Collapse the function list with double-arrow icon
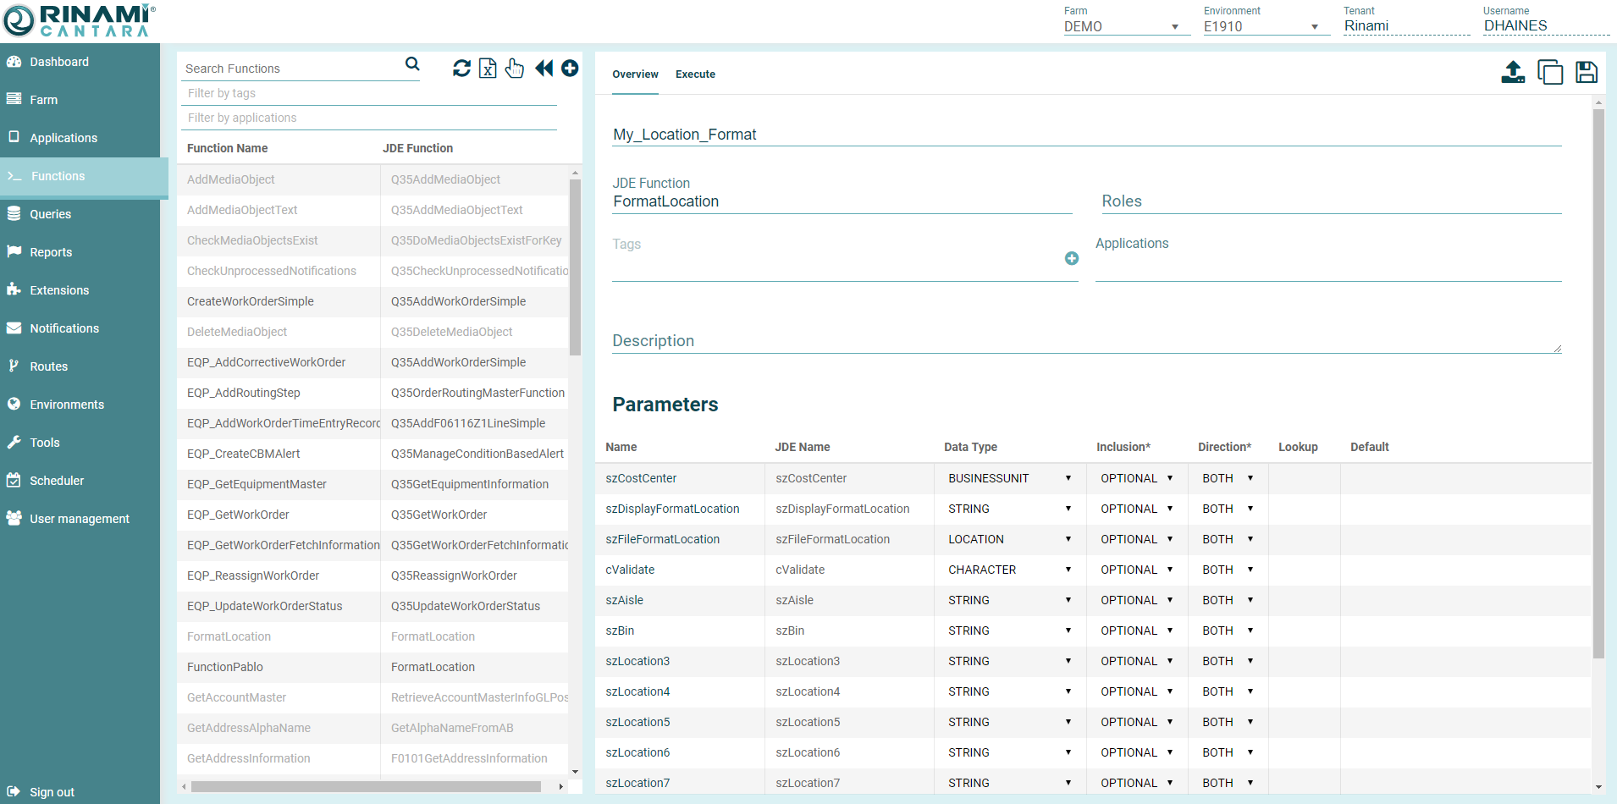The width and height of the screenshot is (1617, 804). point(544,69)
